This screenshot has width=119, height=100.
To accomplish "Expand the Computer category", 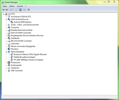I will point(6,28).
